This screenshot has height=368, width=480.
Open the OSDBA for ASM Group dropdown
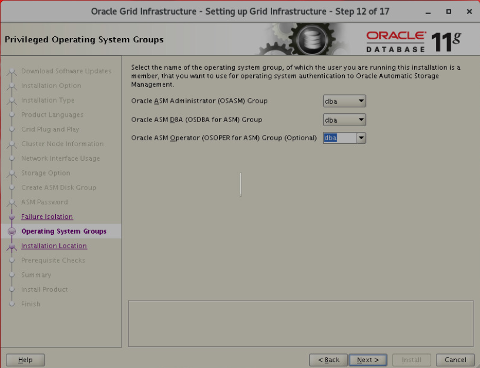pos(344,120)
